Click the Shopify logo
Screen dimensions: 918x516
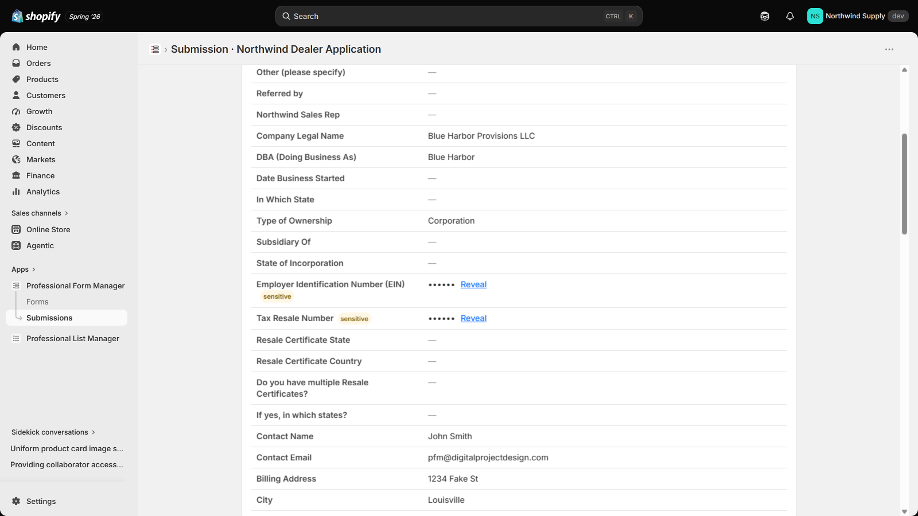[36, 16]
